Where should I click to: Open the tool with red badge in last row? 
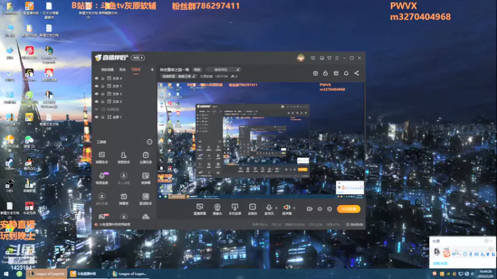pos(103,216)
